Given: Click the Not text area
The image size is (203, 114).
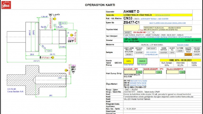Looking at the screenshot, I should [x=168, y=28].
